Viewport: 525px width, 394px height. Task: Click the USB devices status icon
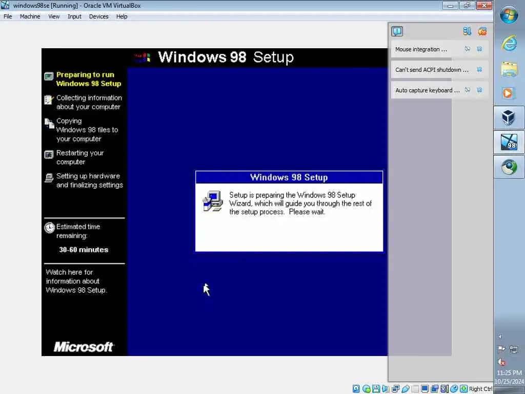click(406, 389)
